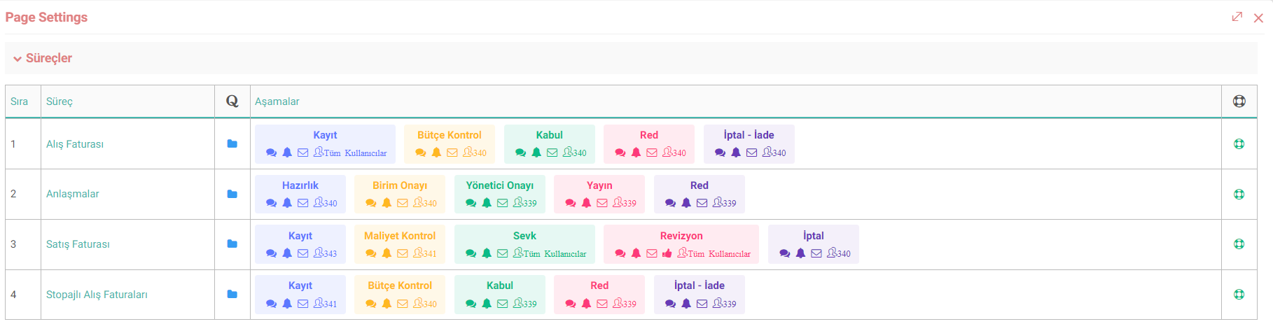Click the bell icon in Bütçe Kontrol stage of Alış Faturası
Viewport: 1273px width, 324px height.
pos(436,153)
